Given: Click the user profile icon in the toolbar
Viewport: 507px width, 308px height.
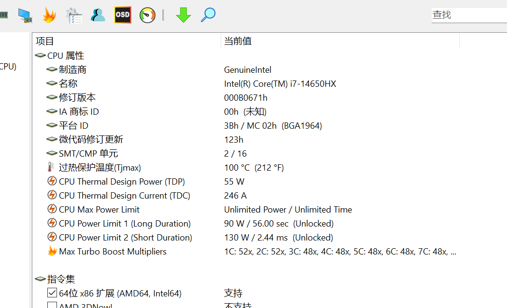Looking at the screenshot, I should (x=98, y=15).
